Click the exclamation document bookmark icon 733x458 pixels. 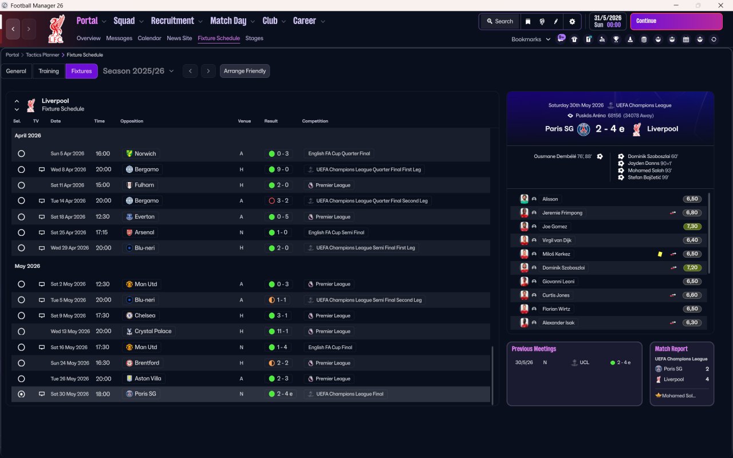[x=589, y=40]
